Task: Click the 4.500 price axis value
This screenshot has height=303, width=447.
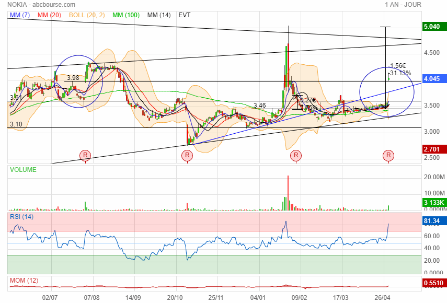Action: [432, 53]
